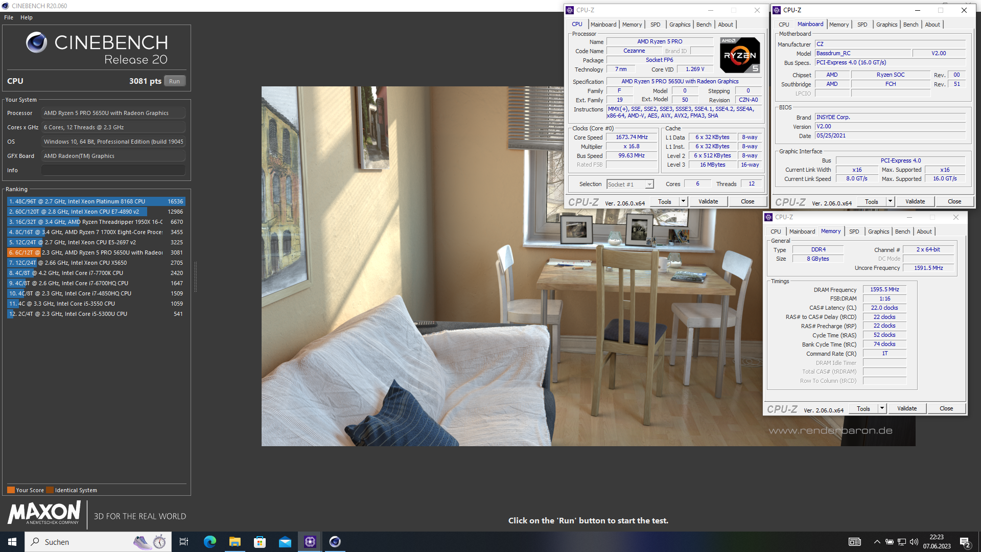Viewport: 981px width, 552px height.
Task: Click Tools button in bottom CPU-Z window
Action: pos(863,409)
